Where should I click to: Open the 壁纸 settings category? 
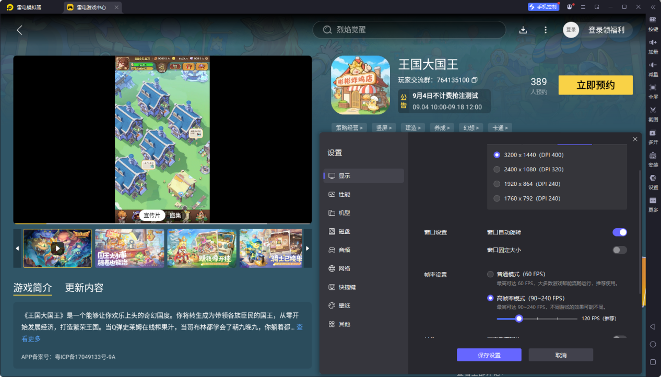click(x=364, y=305)
